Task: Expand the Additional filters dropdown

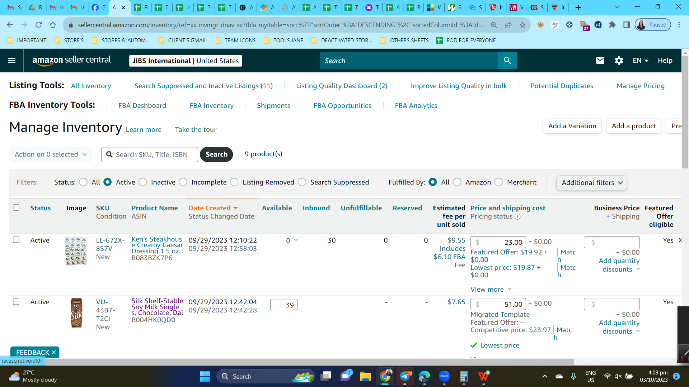Action: tap(592, 183)
